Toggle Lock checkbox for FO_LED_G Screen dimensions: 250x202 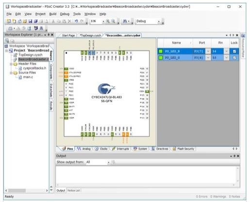pyautogui.click(x=234, y=58)
